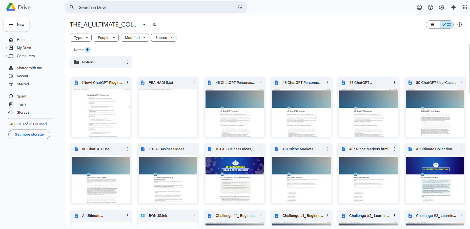Image resolution: width=470 pixels, height=229 pixels.
Task: Click the New button
Action: point(16,24)
